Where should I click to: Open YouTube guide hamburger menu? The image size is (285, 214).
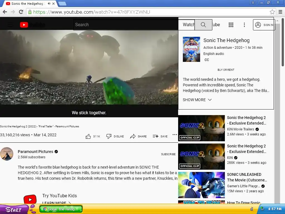(x=10, y=25)
